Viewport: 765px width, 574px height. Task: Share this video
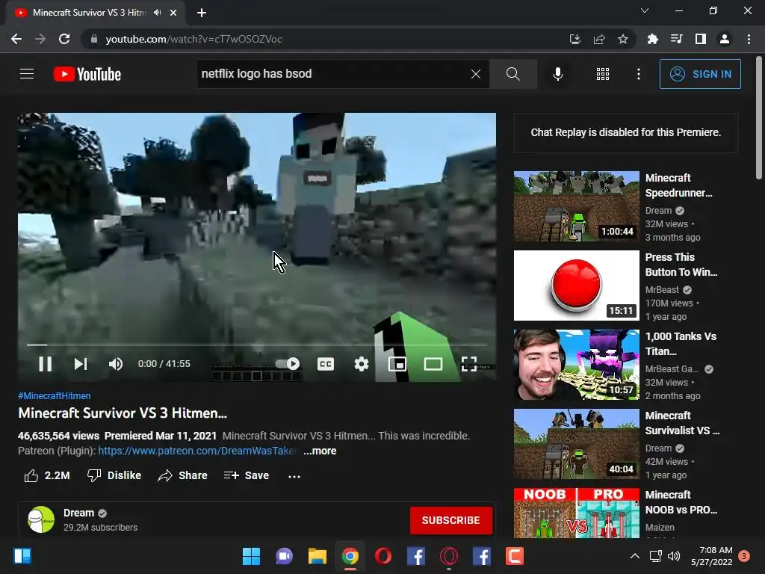tap(183, 475)
